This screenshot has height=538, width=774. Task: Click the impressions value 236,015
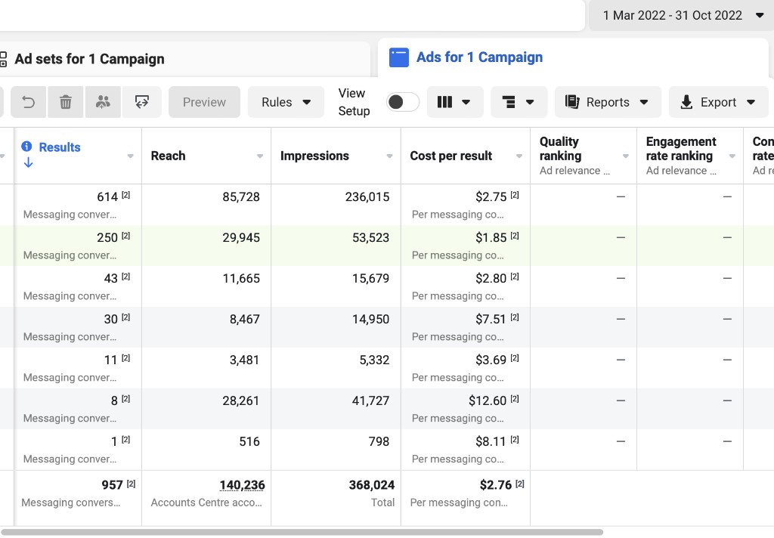click(x=367, y=197)
